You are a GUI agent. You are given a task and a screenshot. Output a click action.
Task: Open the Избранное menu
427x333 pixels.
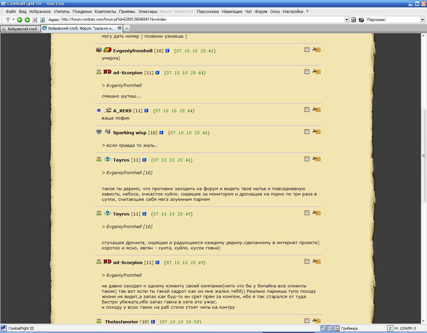tap(40, 11)
